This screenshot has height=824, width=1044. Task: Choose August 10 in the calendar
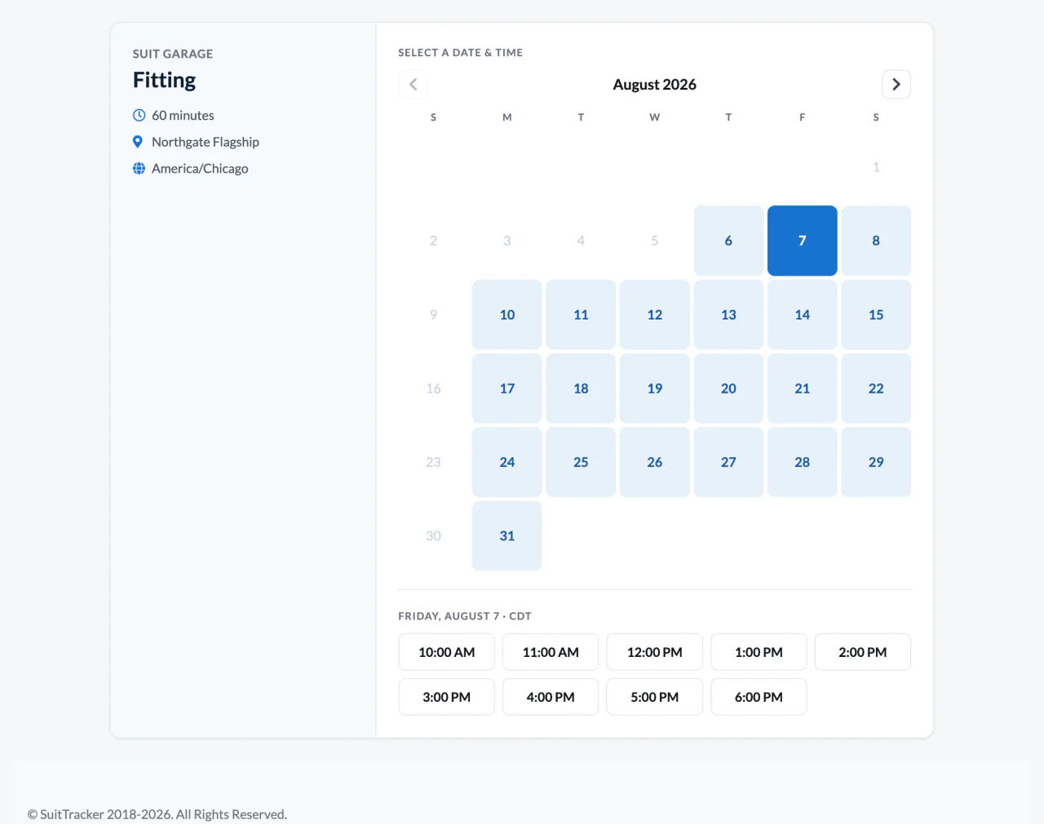[x=507, y=315]
